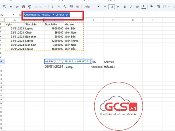Apply percent format

pos(58,7)
